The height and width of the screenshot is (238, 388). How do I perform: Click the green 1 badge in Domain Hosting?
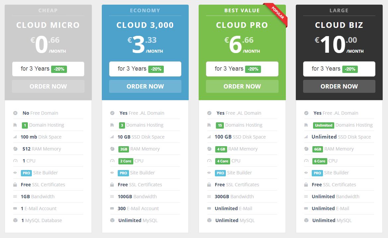[25, 125]
